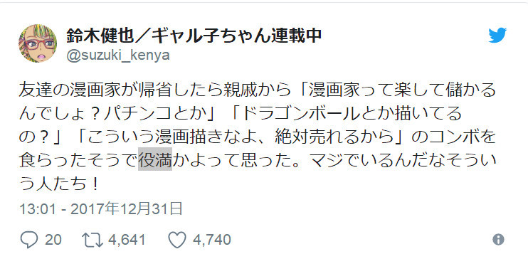528x259 pixels.
Task: Like the tweet with the heart icon
Action: [177, 240]
